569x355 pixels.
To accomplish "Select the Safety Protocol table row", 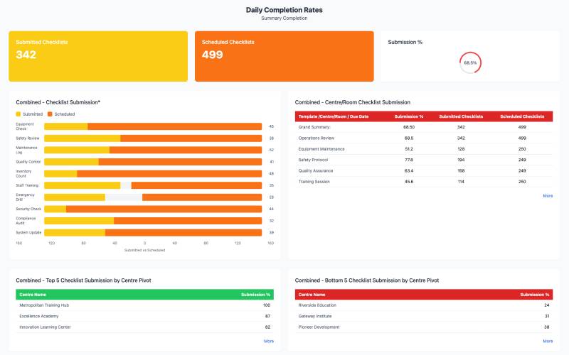I will pyautogui.click(x=423, y=160).
